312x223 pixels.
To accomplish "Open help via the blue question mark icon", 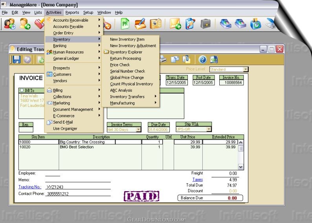I will pos(203,60).
